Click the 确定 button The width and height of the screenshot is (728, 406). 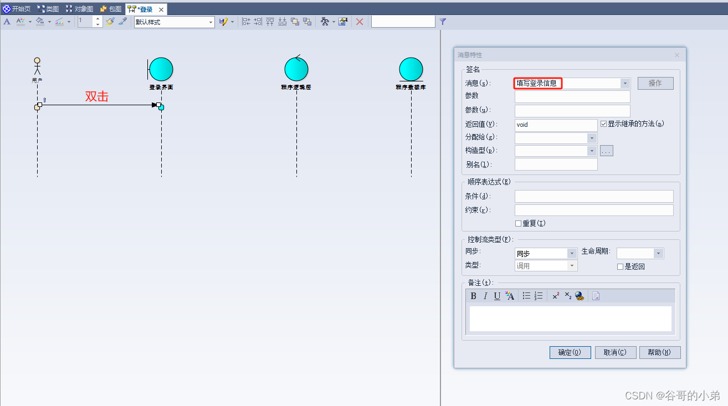click(x=570, y=352)
